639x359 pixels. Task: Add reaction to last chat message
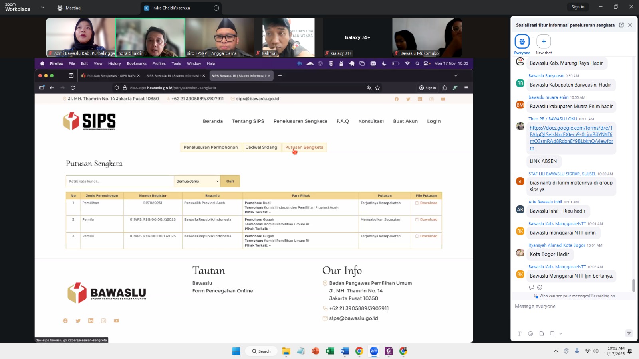click(540, 288)
